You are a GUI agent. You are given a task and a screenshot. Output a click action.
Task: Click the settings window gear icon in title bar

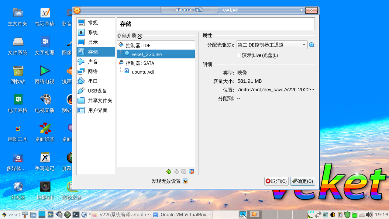[x=77, y=10]
